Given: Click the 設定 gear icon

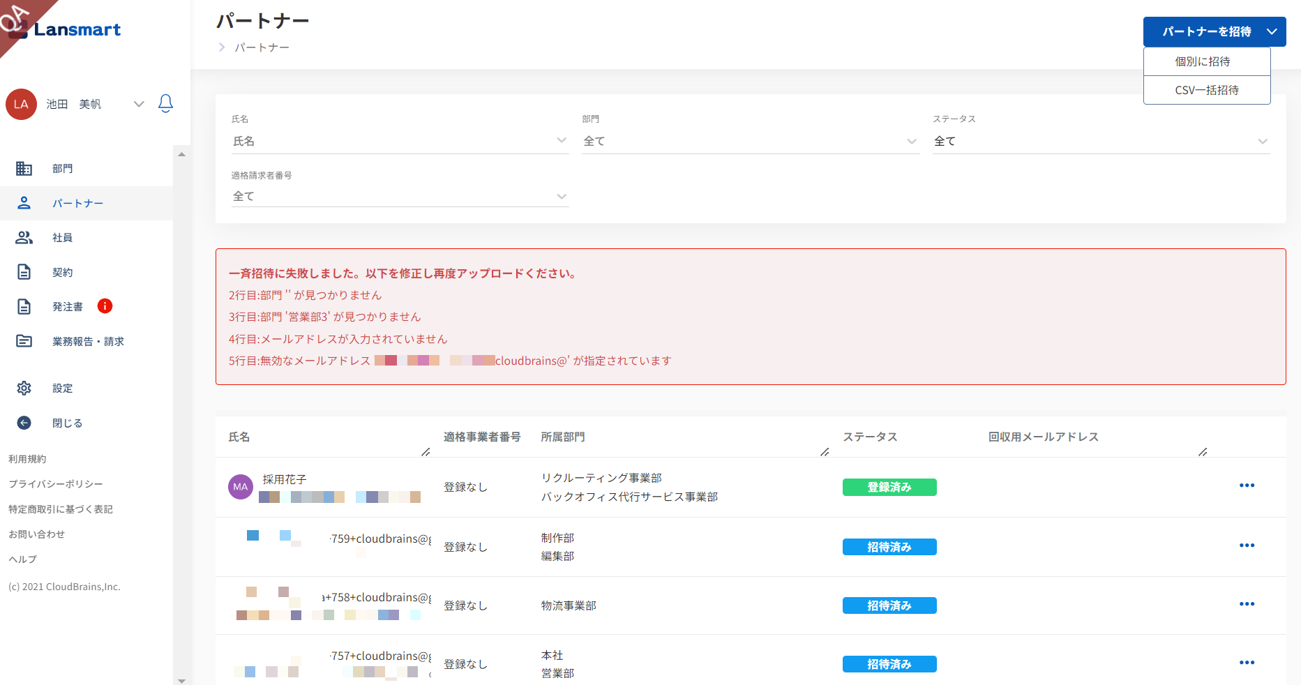Looking at the screenshot, I should [24, 388].
